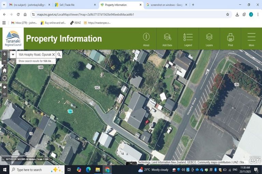The height and width of the screenshot is (174, 262).
Task: Zoom out of the map
Action: (x=4, y=61)
